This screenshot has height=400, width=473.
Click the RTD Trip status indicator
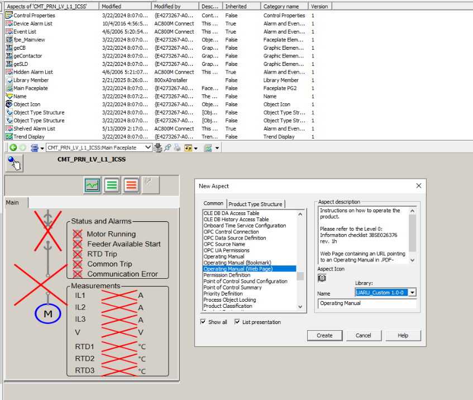(78, 254)
